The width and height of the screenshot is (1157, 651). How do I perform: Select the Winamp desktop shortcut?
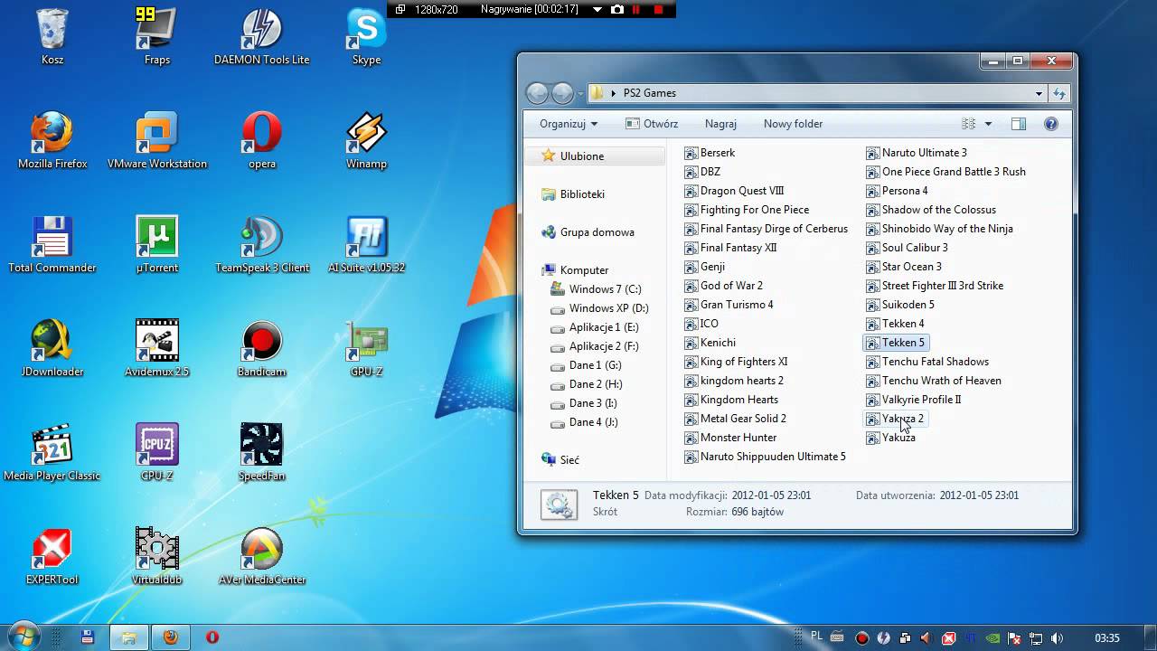(x=366, y=141)
